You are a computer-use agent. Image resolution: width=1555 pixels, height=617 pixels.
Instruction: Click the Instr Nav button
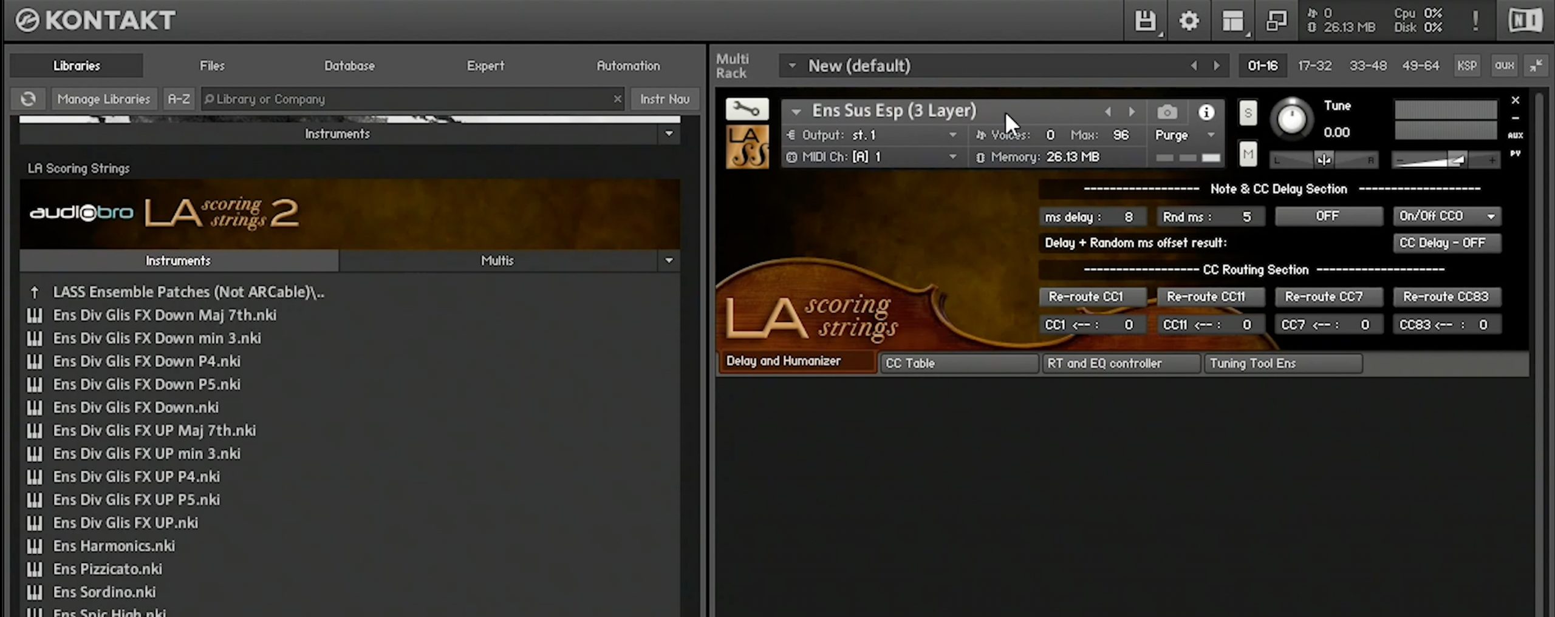point(665,99)
